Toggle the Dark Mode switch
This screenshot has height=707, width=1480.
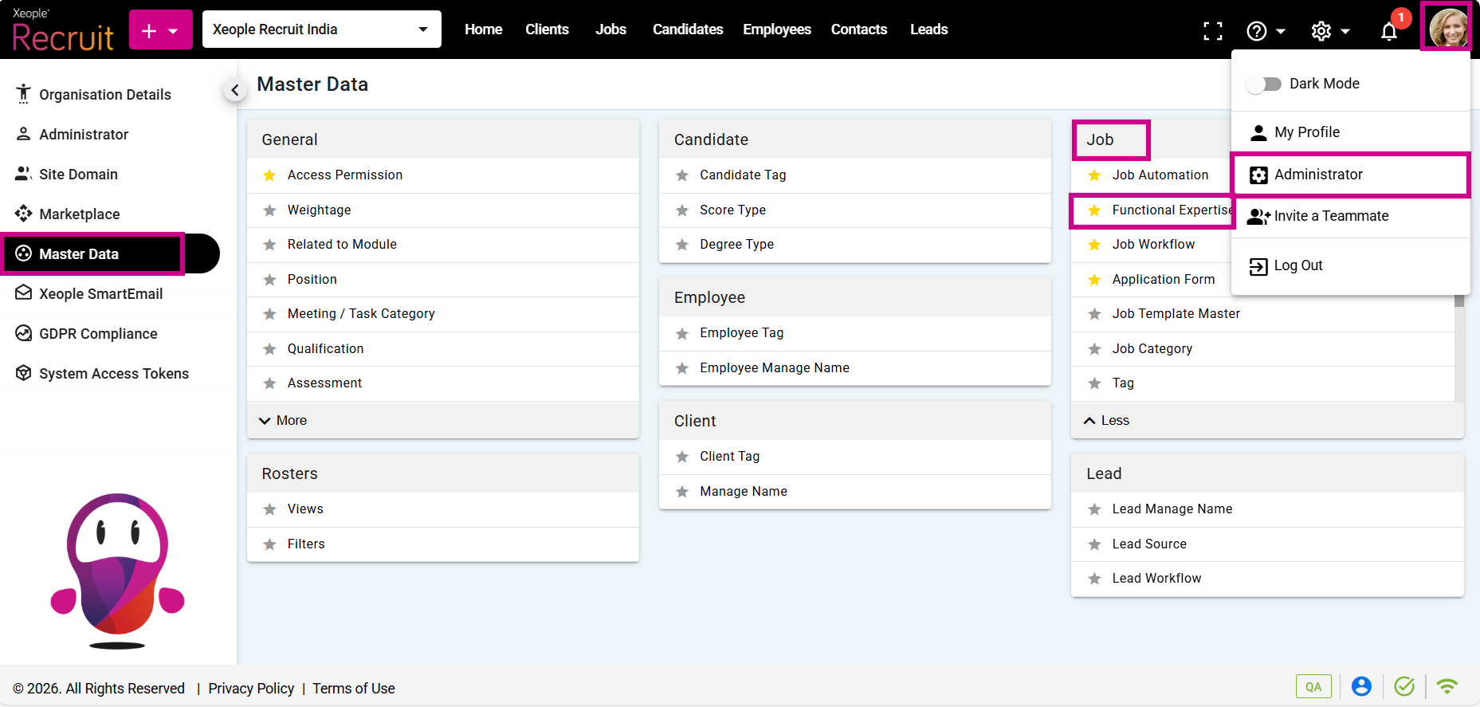click(x=1263, y=84)
